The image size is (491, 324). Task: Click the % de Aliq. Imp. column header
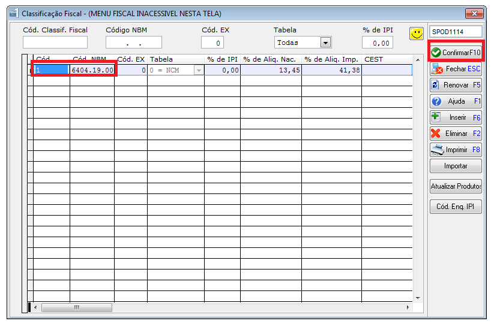click(331, 59)
